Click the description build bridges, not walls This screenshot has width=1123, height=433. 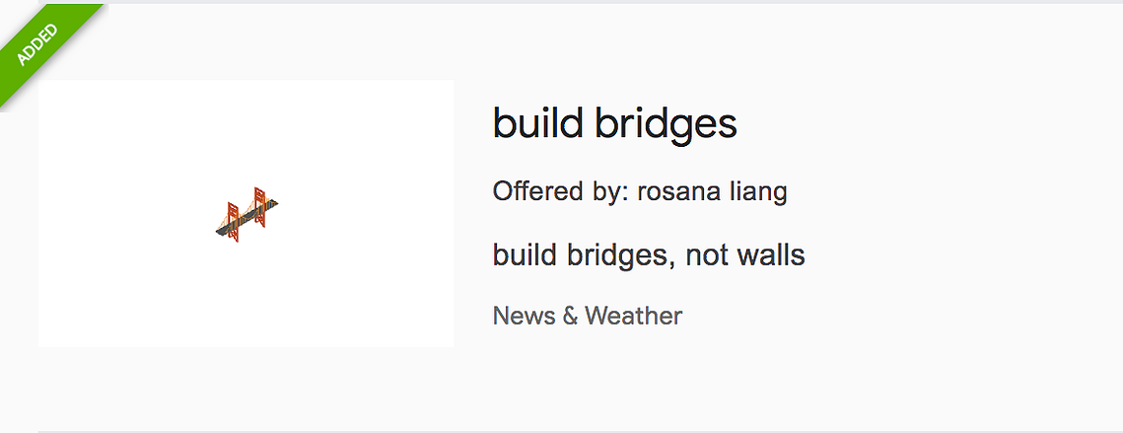(x=649, y=254)
